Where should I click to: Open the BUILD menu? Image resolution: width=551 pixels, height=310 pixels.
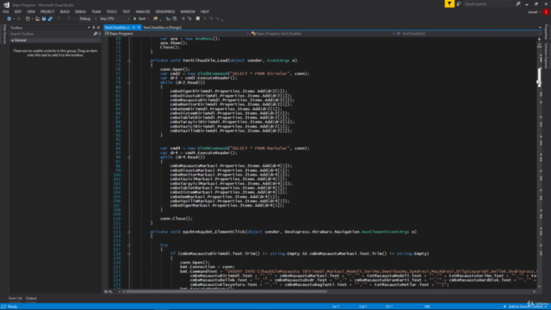[65, 11]
